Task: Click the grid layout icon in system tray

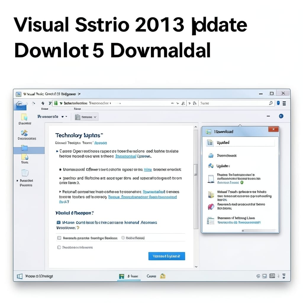Action: point(272,276)
